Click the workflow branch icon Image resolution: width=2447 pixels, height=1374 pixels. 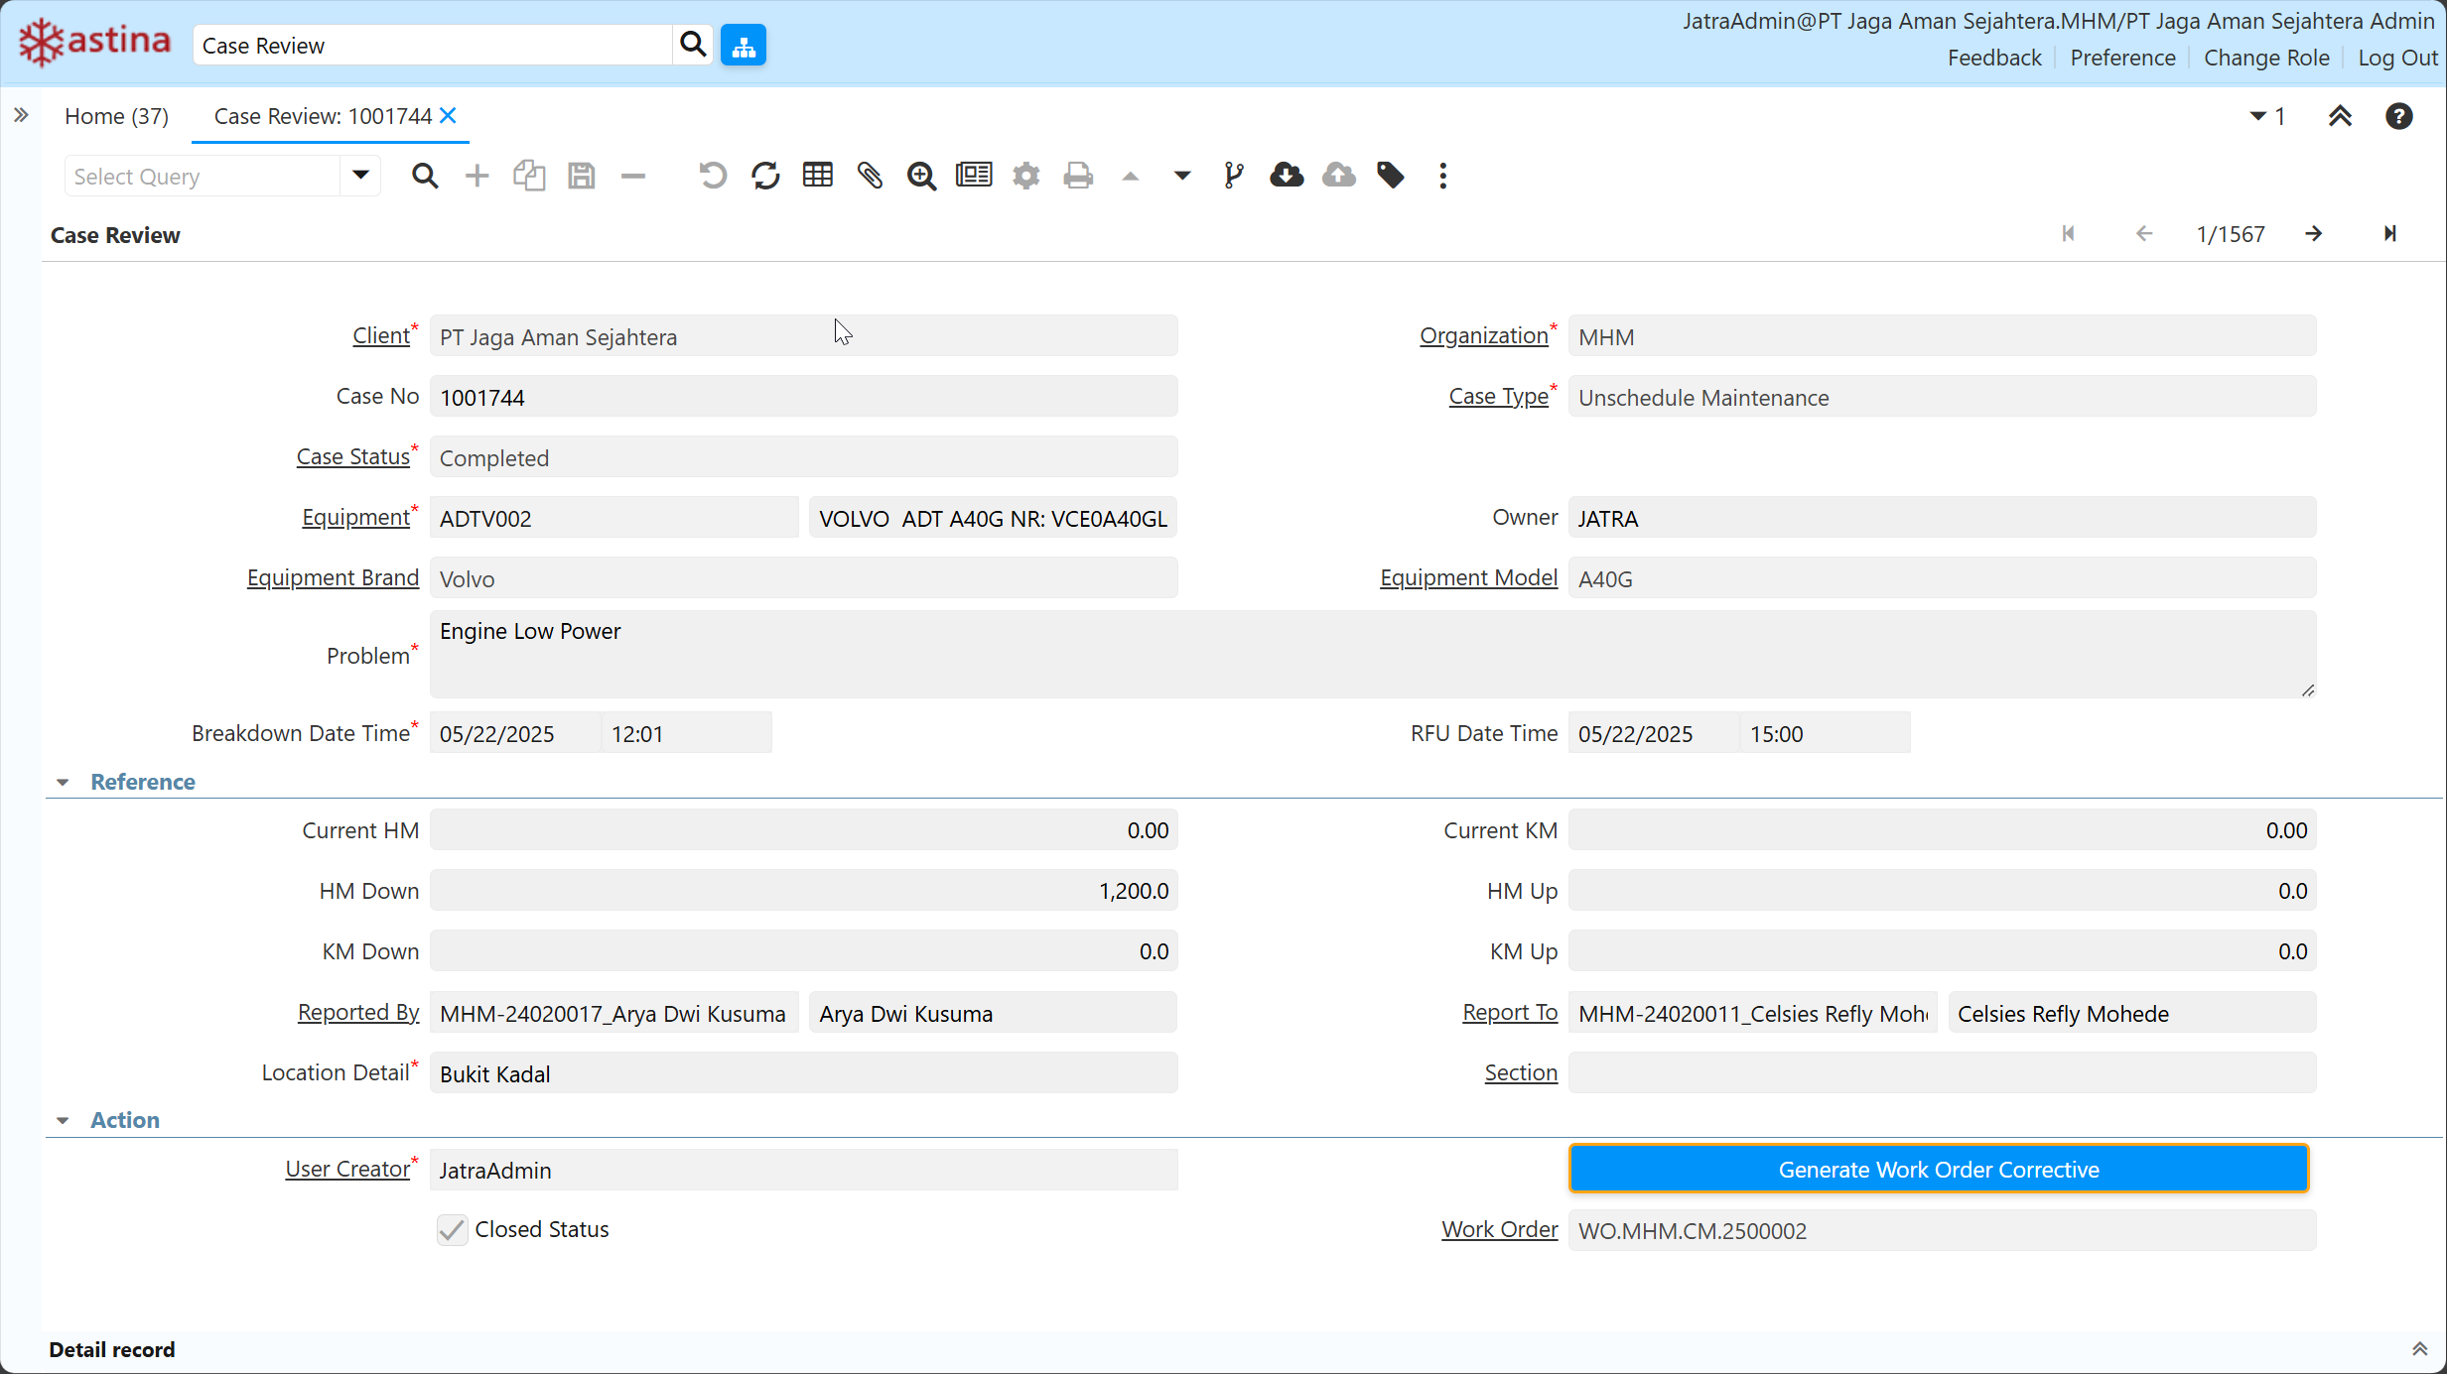click(1234, 176)
